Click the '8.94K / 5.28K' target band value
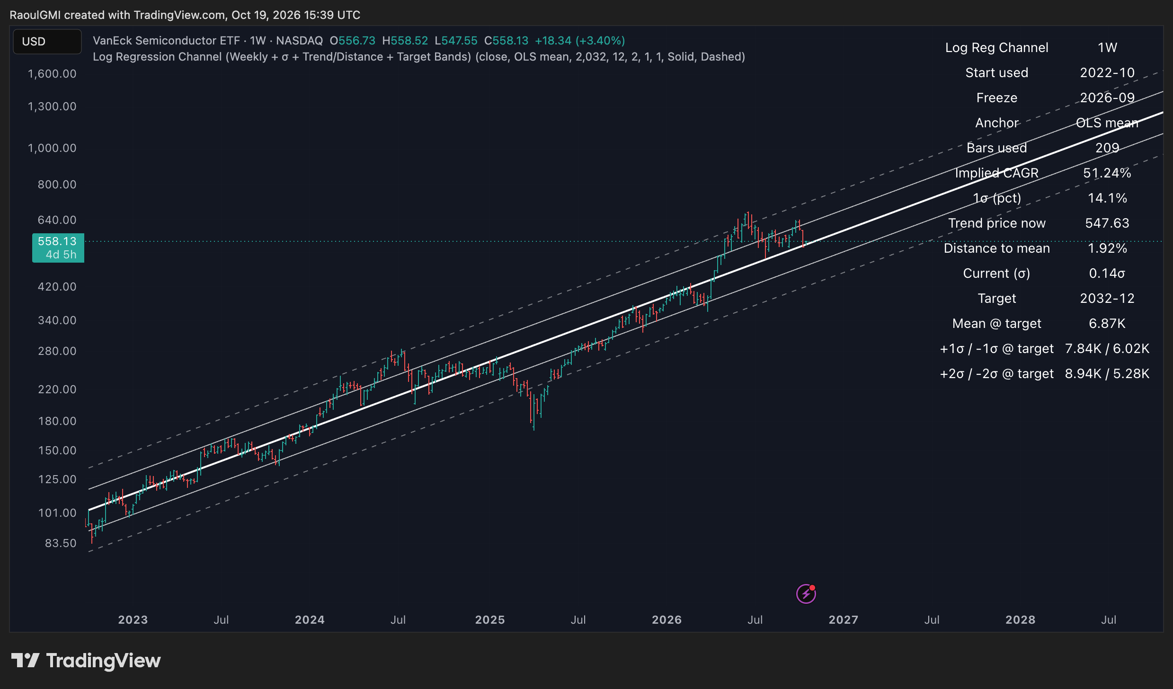1173x689 pixels. [x=1107, y=373]
